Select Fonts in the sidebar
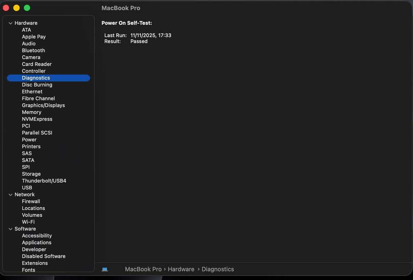 (x=28, y=270)
